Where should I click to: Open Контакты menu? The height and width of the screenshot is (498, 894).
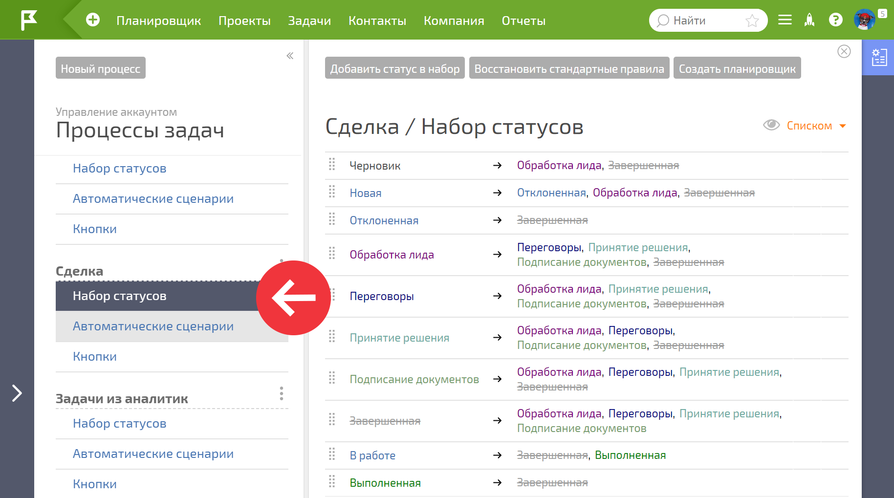tap(377, 21)
